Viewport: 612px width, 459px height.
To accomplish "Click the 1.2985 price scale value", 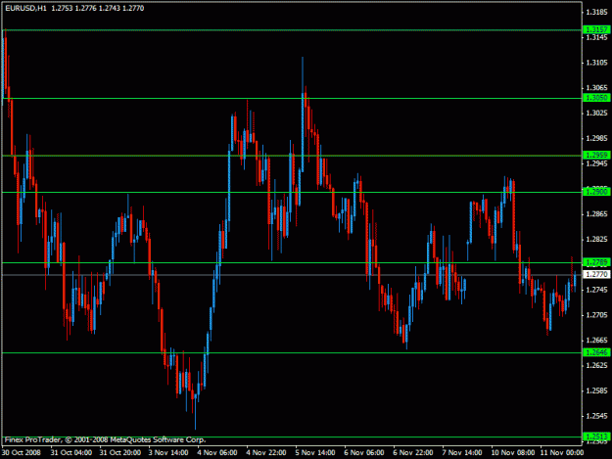I will 596,138.
